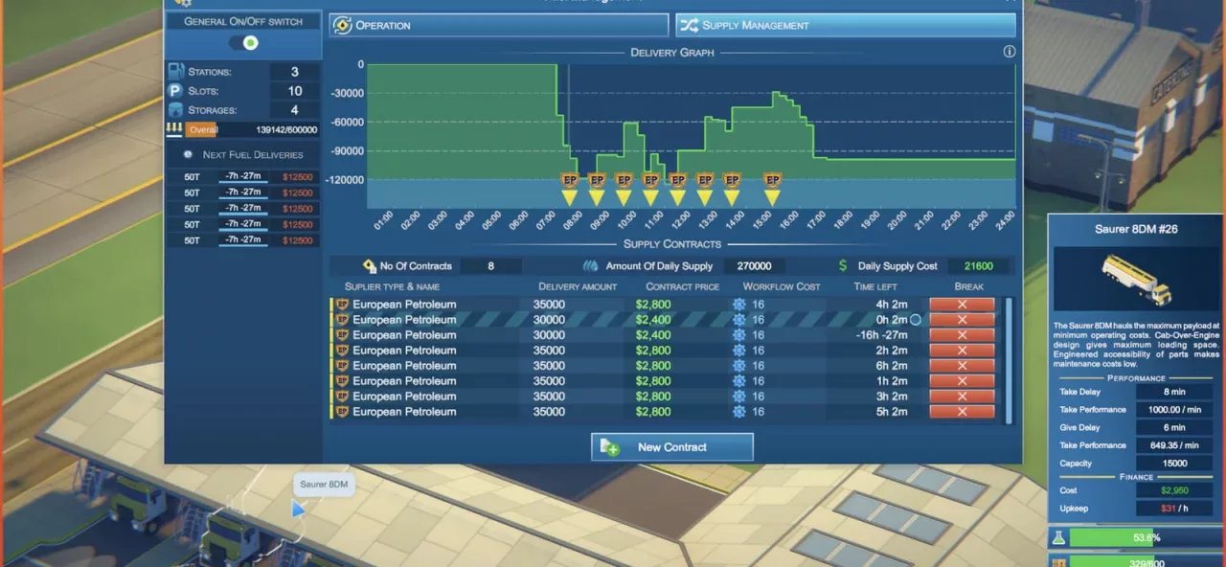This screenshot has height=567, width=1226.
Task: Break the contract with 6h 2m left
Action: [x=962, y=366]
